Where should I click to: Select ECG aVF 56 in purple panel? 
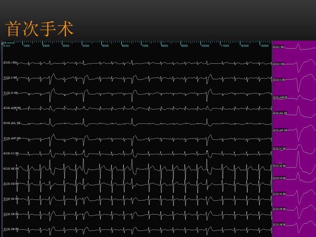[280, 130]
